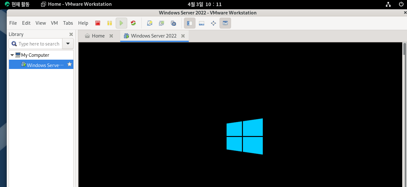The height and width of the screenshot is (187, 407).
Task: Open the 현재 활동 activities overview
Action: pos(17,4)
